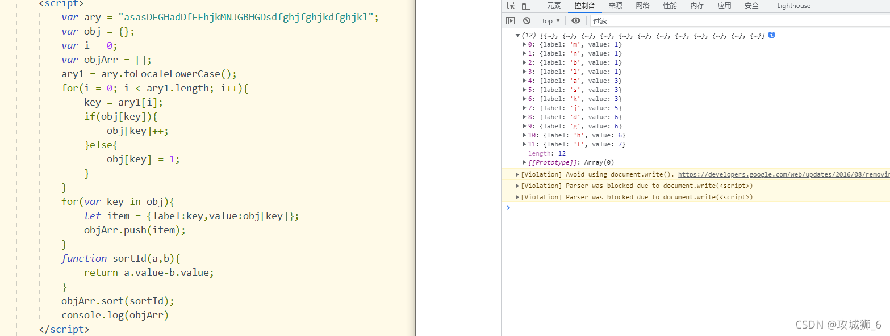Click 'return a.value-b.value;' in code
The width and height of the screenshot is (890, 336).
[x=149, y=272]
